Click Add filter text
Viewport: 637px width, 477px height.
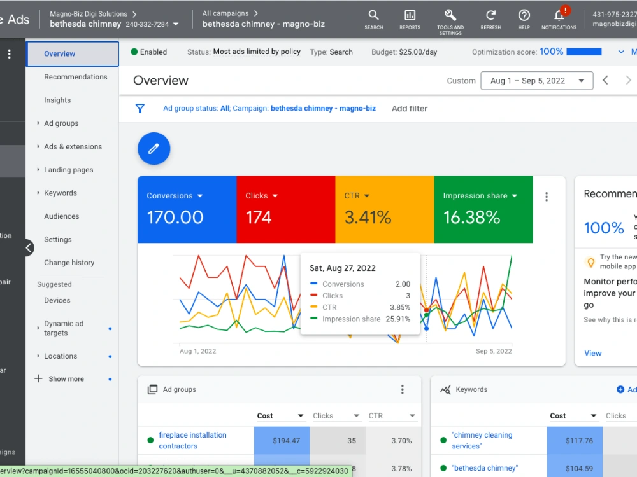click(409, 109)
